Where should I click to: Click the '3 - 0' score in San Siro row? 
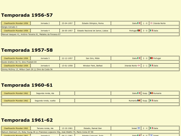pos(145,58)
